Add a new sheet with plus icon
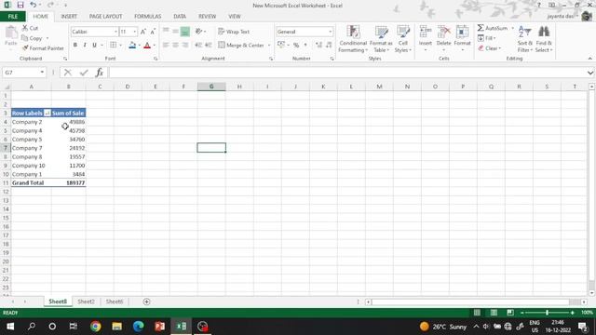Screen dimensions: 596x335 [146, 301]
